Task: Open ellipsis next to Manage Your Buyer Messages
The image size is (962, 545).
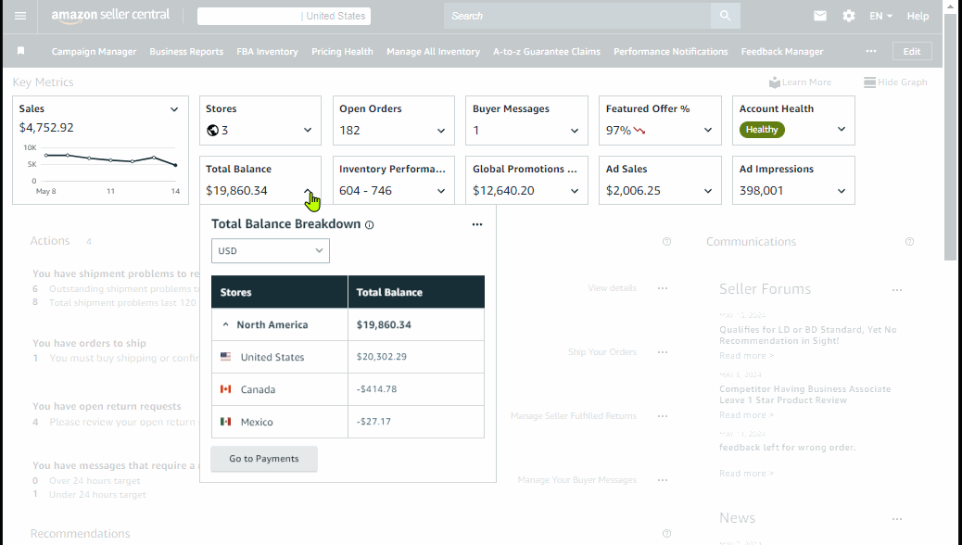Action: coord(663,480)
